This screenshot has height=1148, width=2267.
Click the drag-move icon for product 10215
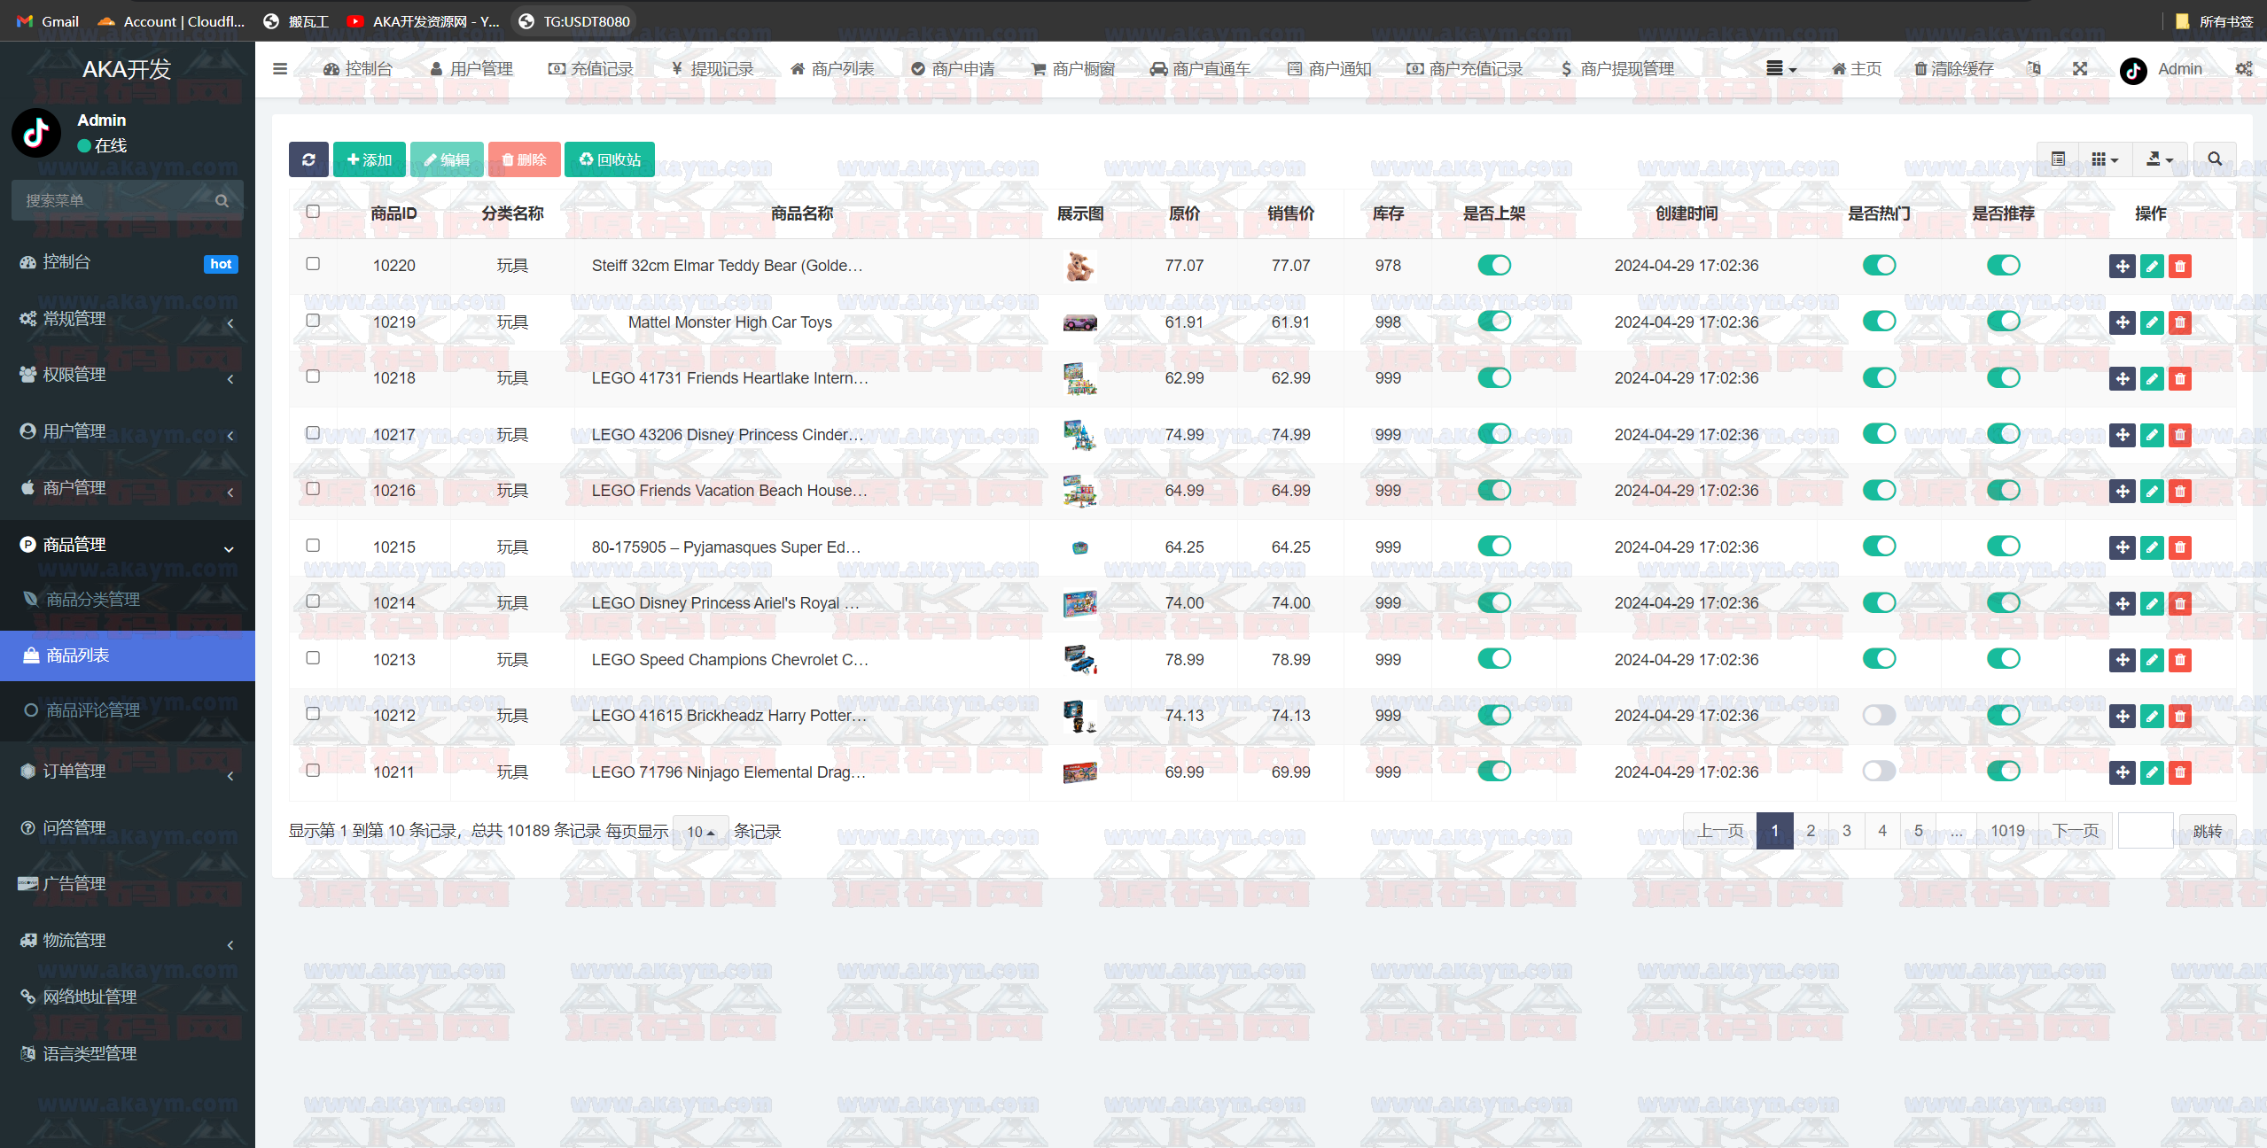coord(2122,547)
